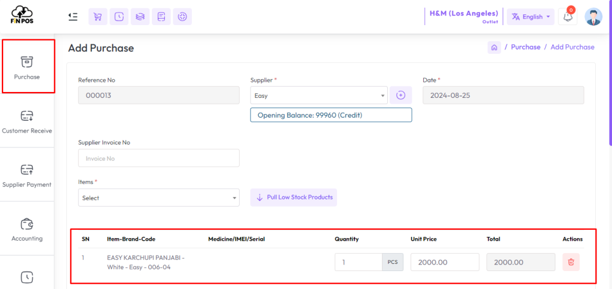Open user profile avatar

tap(593, 17)
